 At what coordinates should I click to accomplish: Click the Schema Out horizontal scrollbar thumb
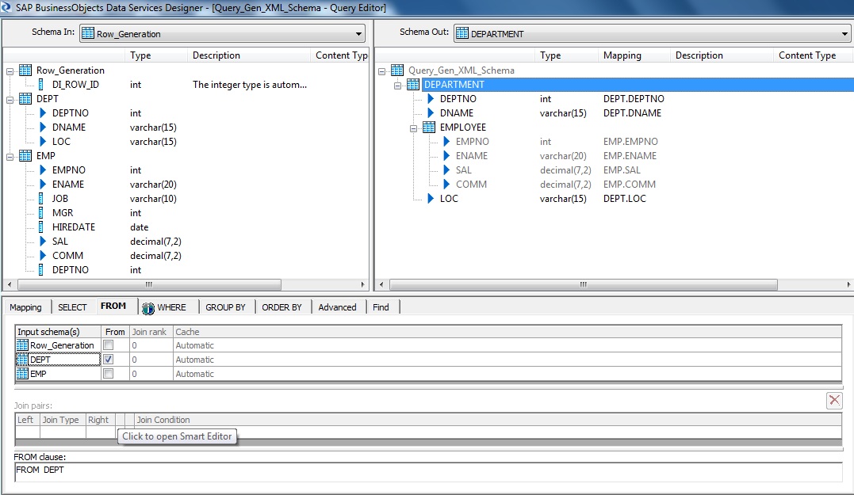point(584,284)
